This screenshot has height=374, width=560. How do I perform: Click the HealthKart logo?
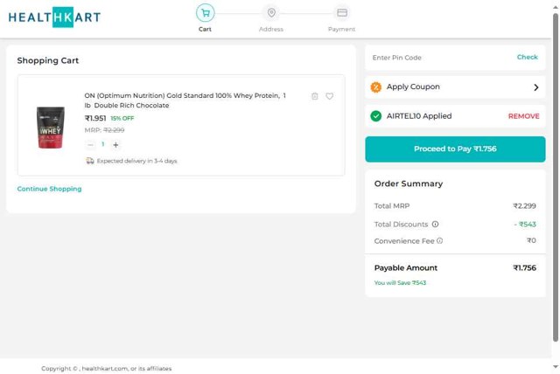tap(54, 17)
